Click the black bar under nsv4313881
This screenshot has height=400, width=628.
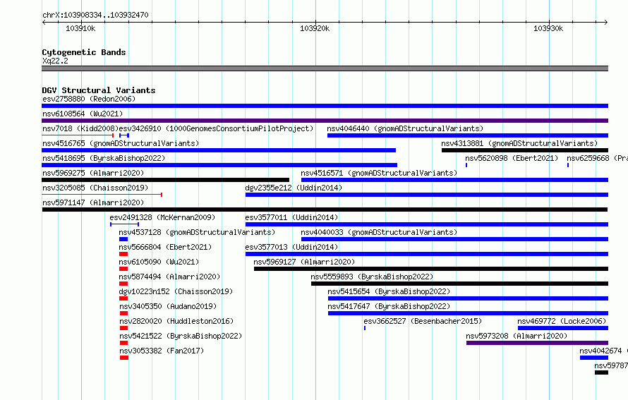tap(525, 150)
